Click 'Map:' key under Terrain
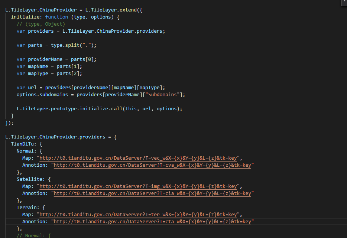This screenshot has height=238, width=347. tap(28, 215)
